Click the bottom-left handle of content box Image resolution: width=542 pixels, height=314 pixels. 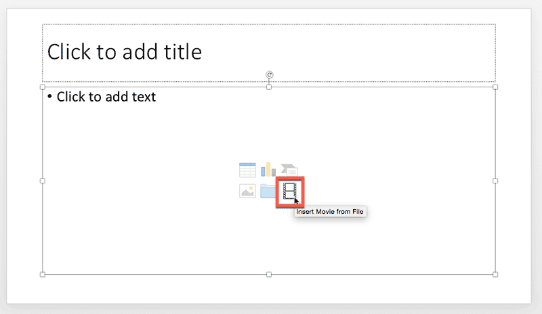[x=43, y=275]
